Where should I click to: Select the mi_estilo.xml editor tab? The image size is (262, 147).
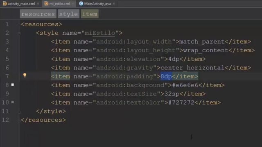click(x=59, y=4)
